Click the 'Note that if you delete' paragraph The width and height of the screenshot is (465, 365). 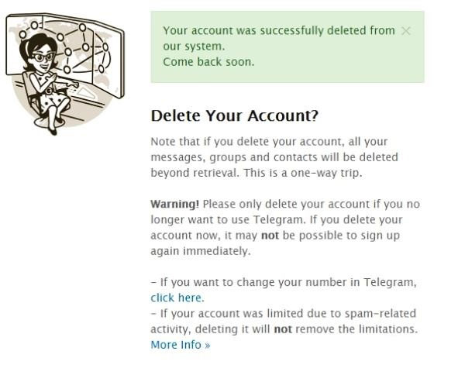274,157
